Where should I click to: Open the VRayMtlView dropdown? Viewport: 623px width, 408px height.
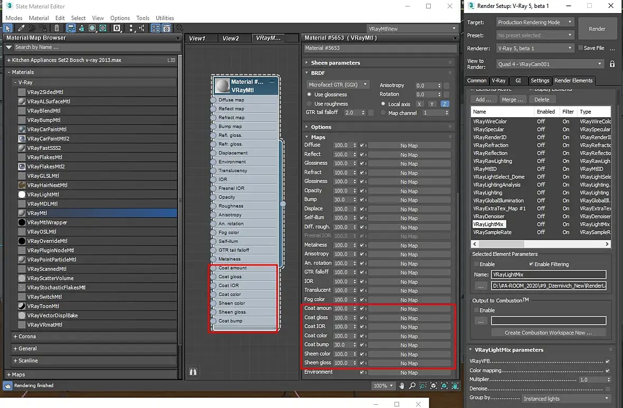(412, 29)
